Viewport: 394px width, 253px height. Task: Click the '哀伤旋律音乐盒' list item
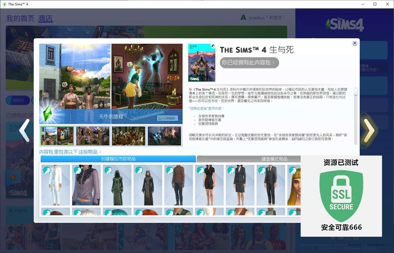[210, 120]
